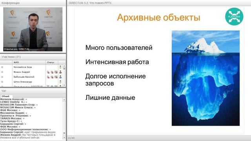Click third status icon of Бабинцев Василий
Viewport: 251px width, 141px height.
(56, 77)
